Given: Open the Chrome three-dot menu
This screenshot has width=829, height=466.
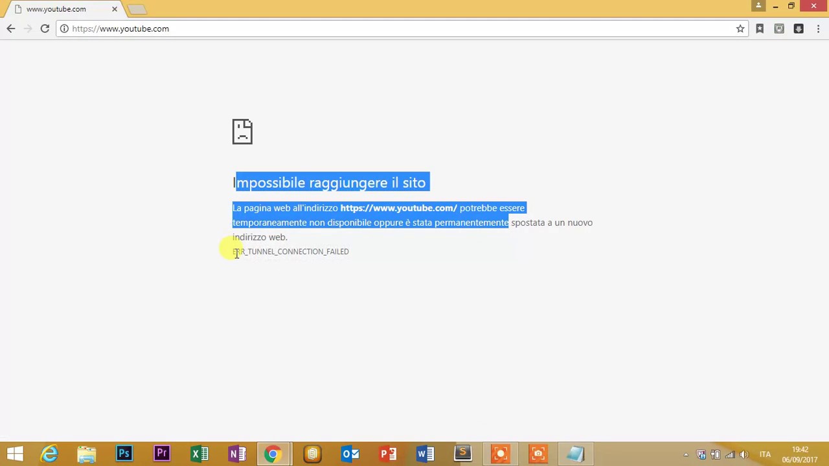Looking at the screenshot, I should [818, 28].
